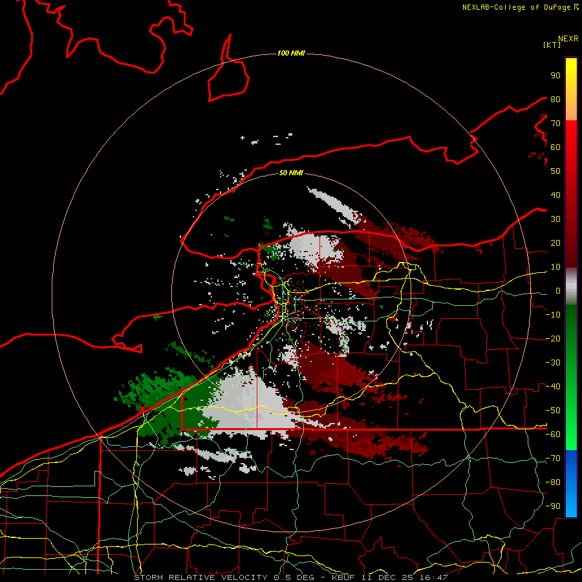This screenshot has height=582, width=582.
Task: Click the -20 value on the velocity scale
Action: [x=553, y=339]
